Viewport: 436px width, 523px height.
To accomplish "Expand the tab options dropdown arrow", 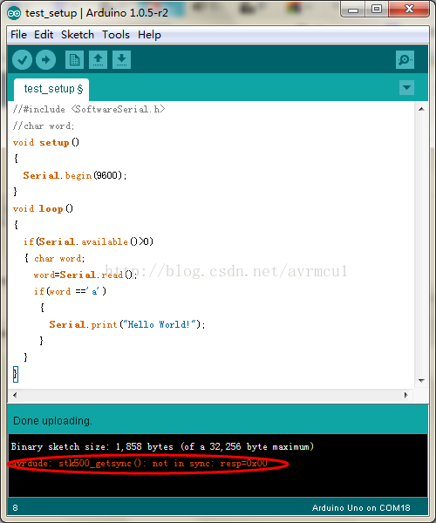I will tap(406, 88).
